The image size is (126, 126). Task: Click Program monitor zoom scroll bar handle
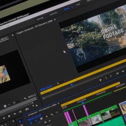(x=43, y=98)
